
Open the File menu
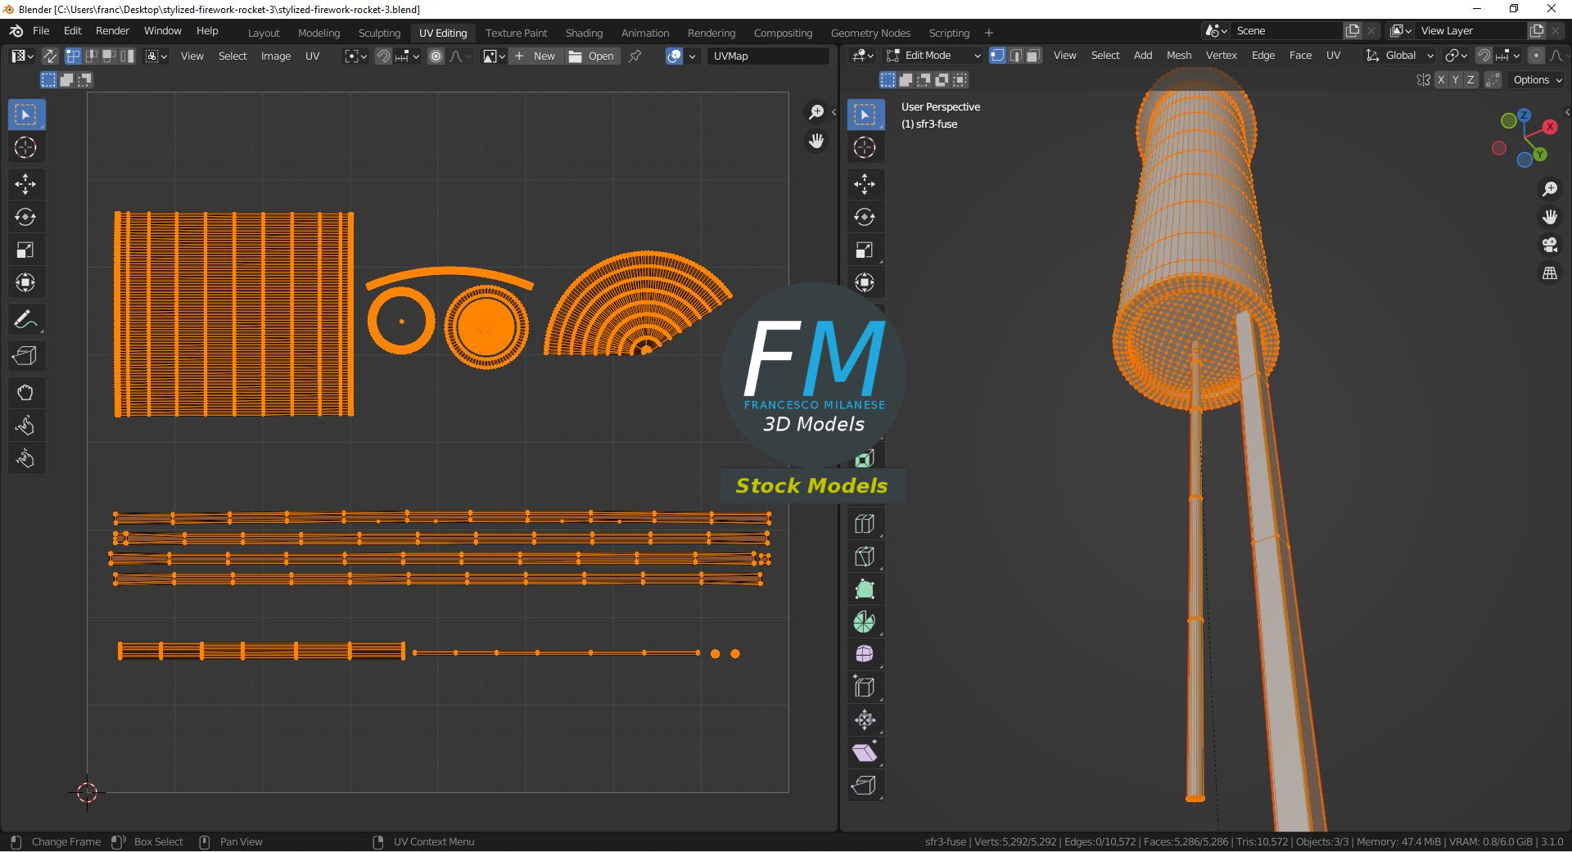41,31
